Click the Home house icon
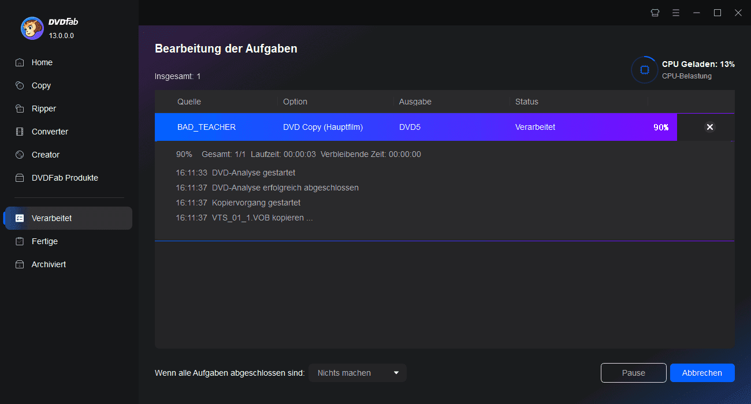Screen dimensions: 751x404 [20, 62]
